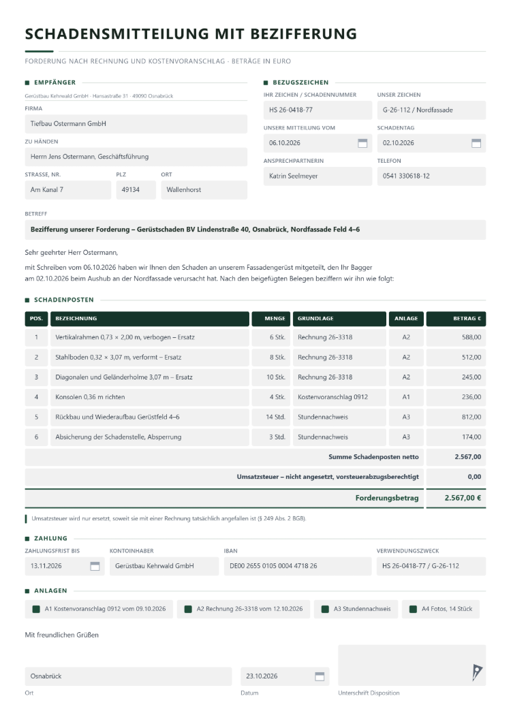Image resolution: width=511 pixels, height=722 pixels.
Task: Click the amount 236,00
Action: click(x=456, y=397)
